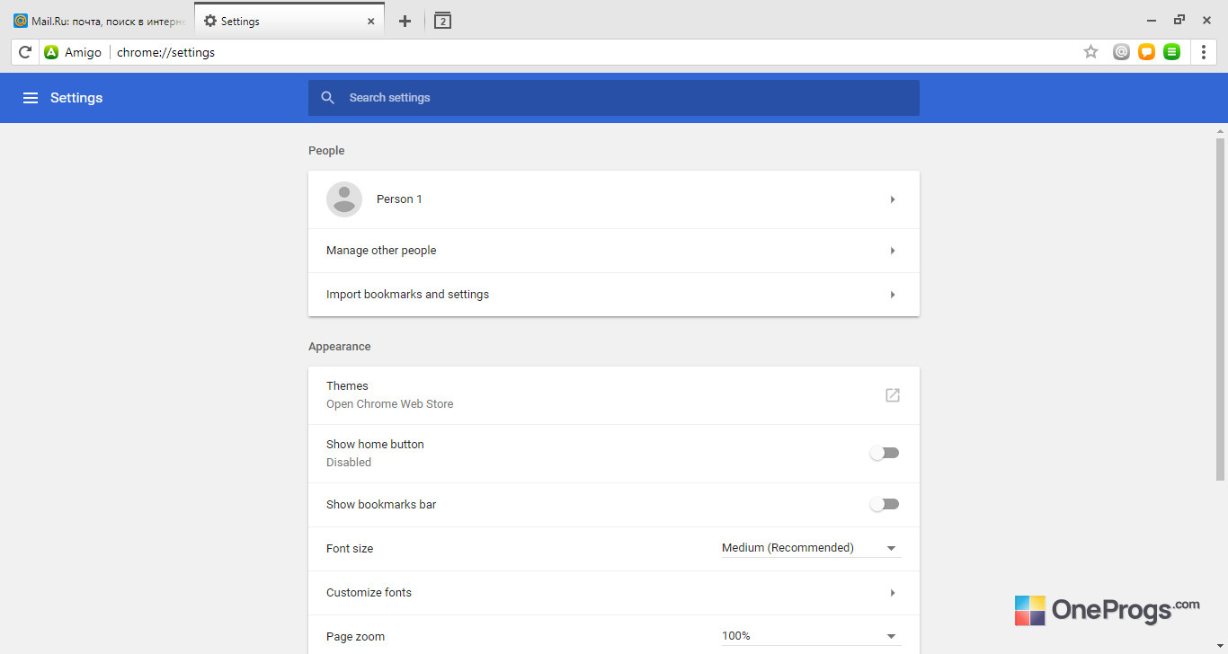Click the Person 1 avatar icon
The height and width of the screenshot is (654, 1228).
[x=344, y=199]
